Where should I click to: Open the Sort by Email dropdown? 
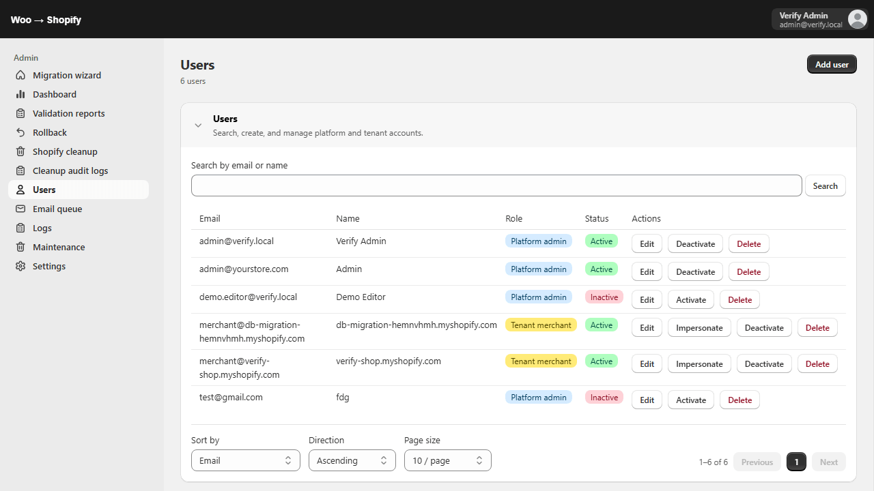tap(246, 460)
